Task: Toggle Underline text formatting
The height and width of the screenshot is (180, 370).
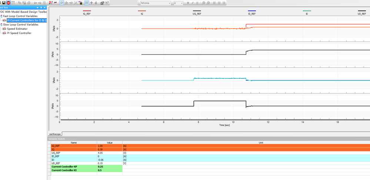Action: 197,3
